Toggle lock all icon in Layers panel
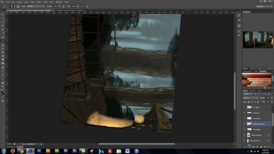Image resolution: width=274 pixels, height=154 pixels. pyautogui.click(x=258, y=102)
